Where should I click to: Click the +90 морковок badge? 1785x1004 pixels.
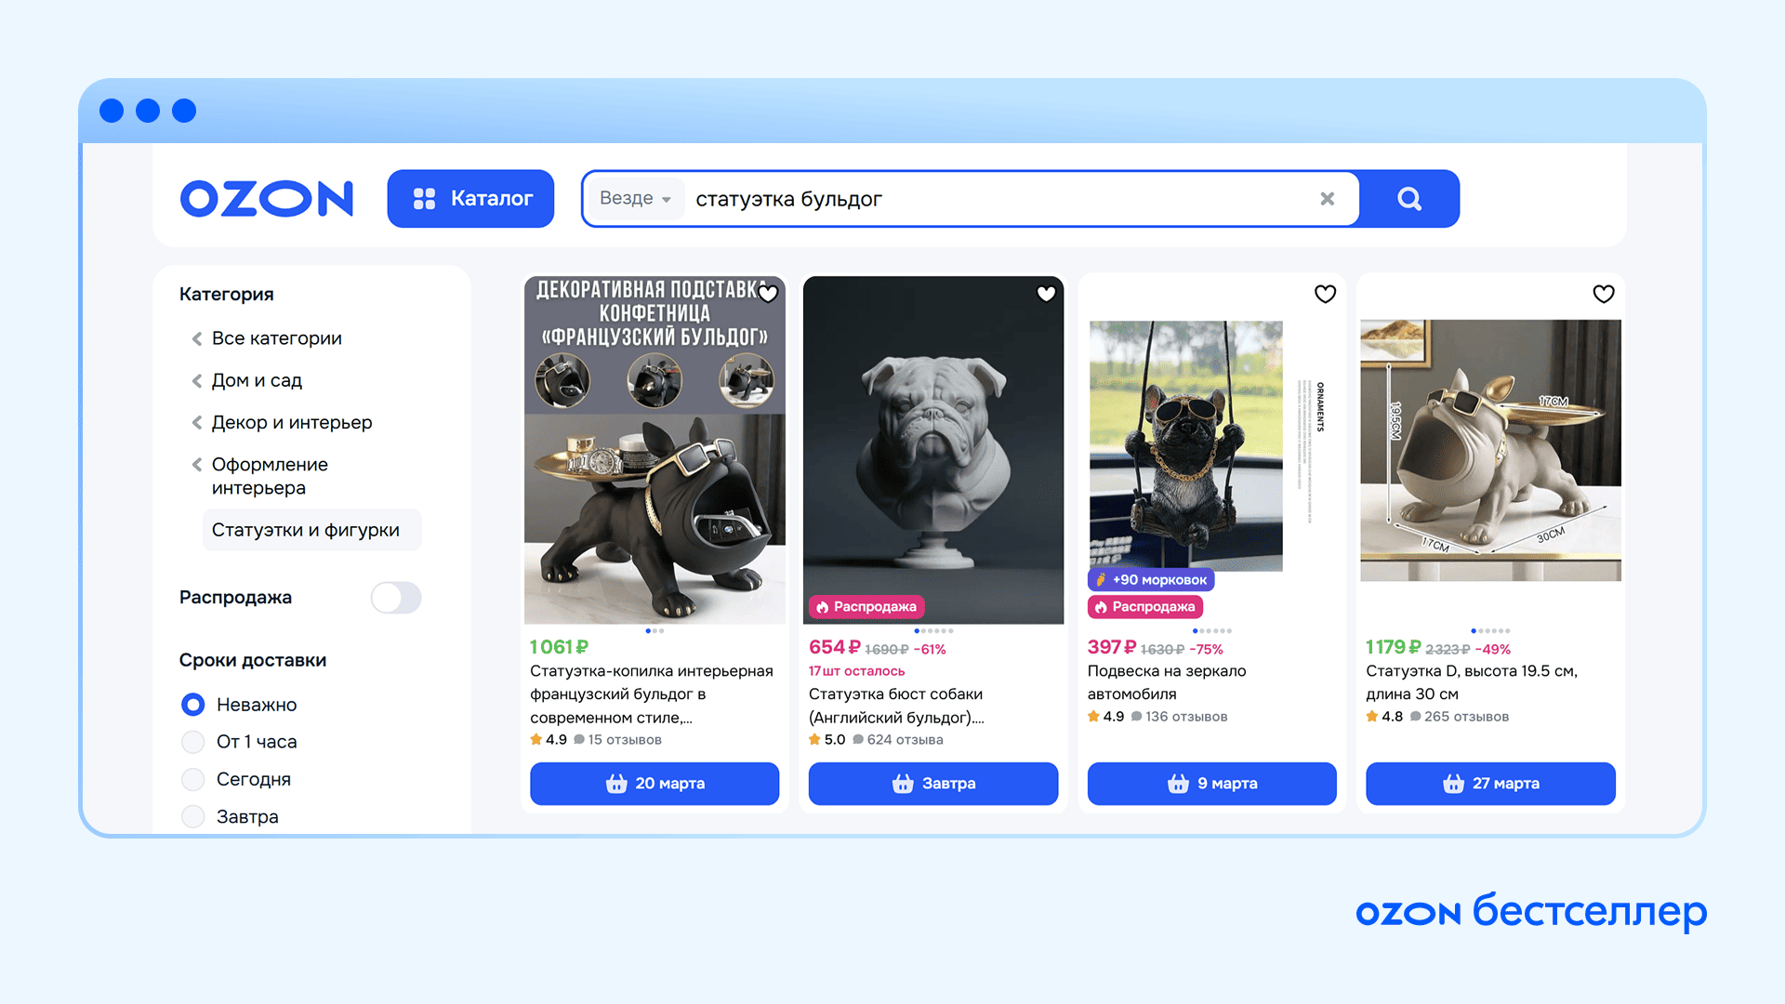[x=1151, y=580]
